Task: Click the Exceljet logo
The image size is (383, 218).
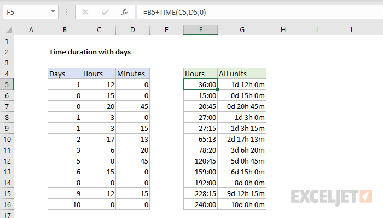Action: pos(332,196)
